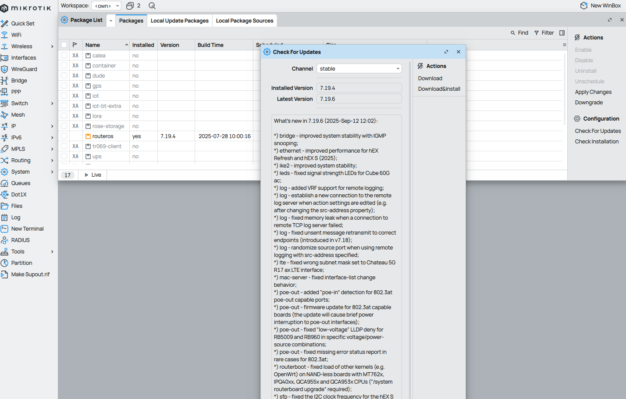
Task: Select the tr069-client package name
Action: point(107,146)
